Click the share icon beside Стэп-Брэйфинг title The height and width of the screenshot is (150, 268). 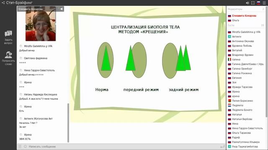coord(3,3)
